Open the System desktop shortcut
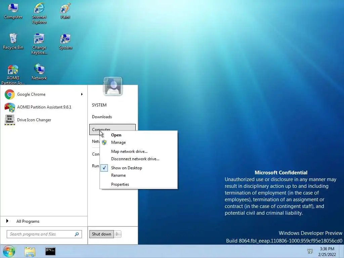Viewport: 344px width, 258px height. click(66, 41)
